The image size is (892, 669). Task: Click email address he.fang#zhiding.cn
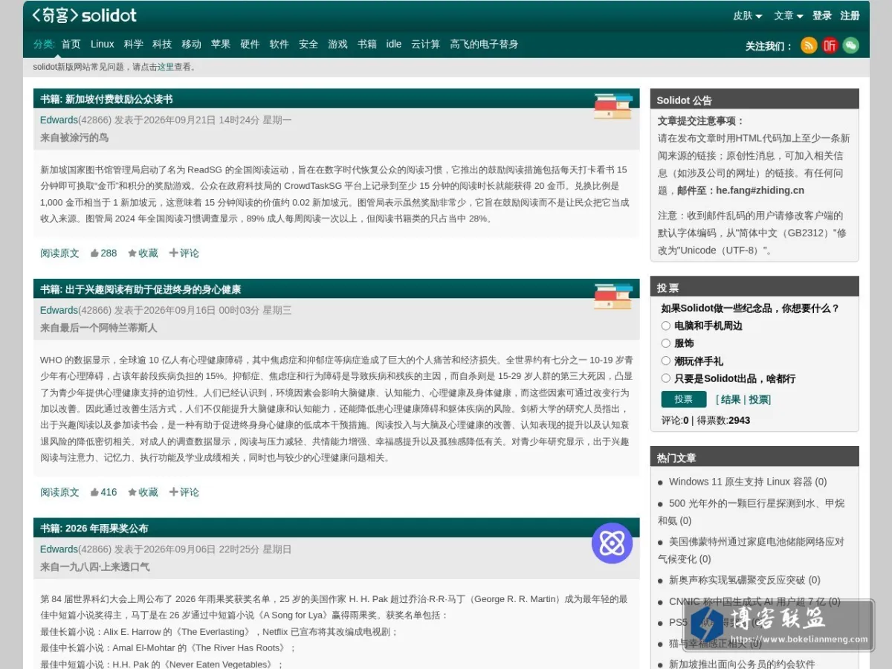pyautogui.click(x=760, y=190)
